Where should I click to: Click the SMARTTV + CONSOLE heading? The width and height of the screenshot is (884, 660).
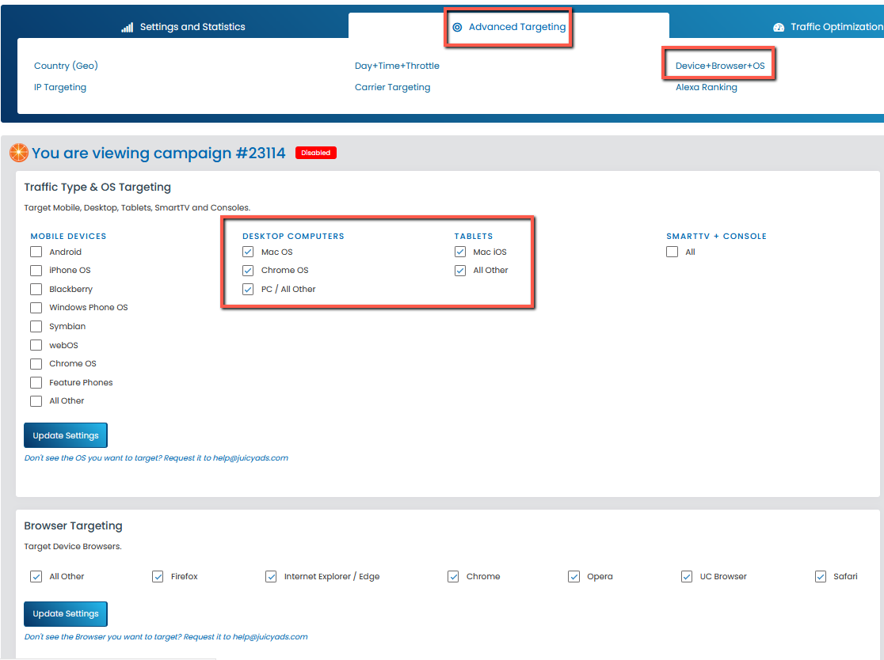pyautogui.click(x=717, y=236)
